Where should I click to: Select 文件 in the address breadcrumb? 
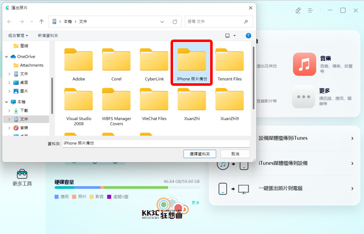[x=83, y=22]
